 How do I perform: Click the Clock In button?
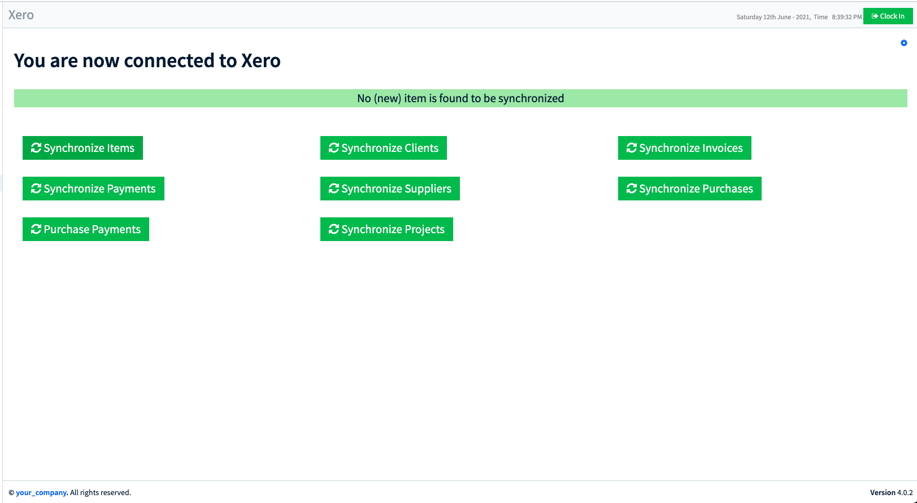[x=888, y=16]
